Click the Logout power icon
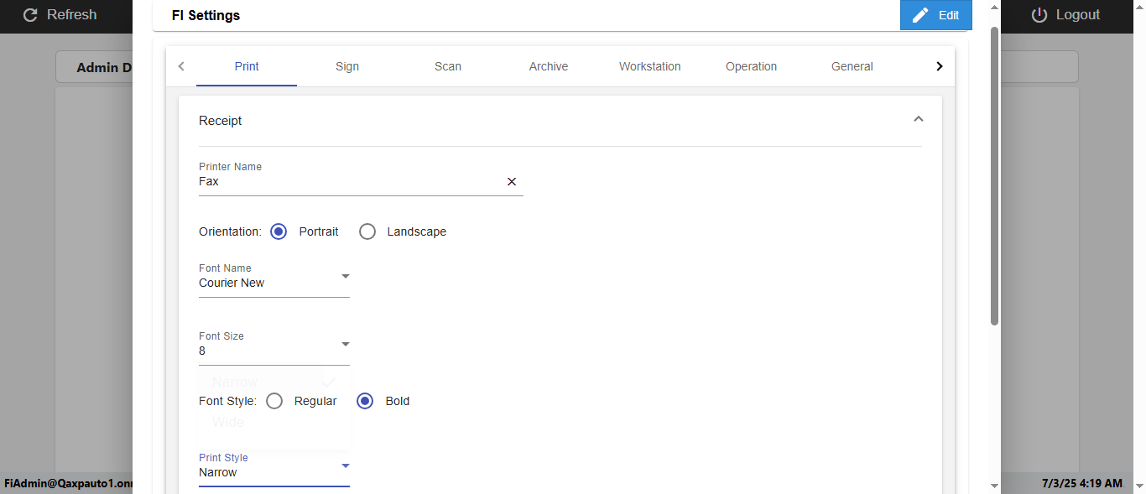Viewport: 1146px width, 494px height. [1039, 15]
